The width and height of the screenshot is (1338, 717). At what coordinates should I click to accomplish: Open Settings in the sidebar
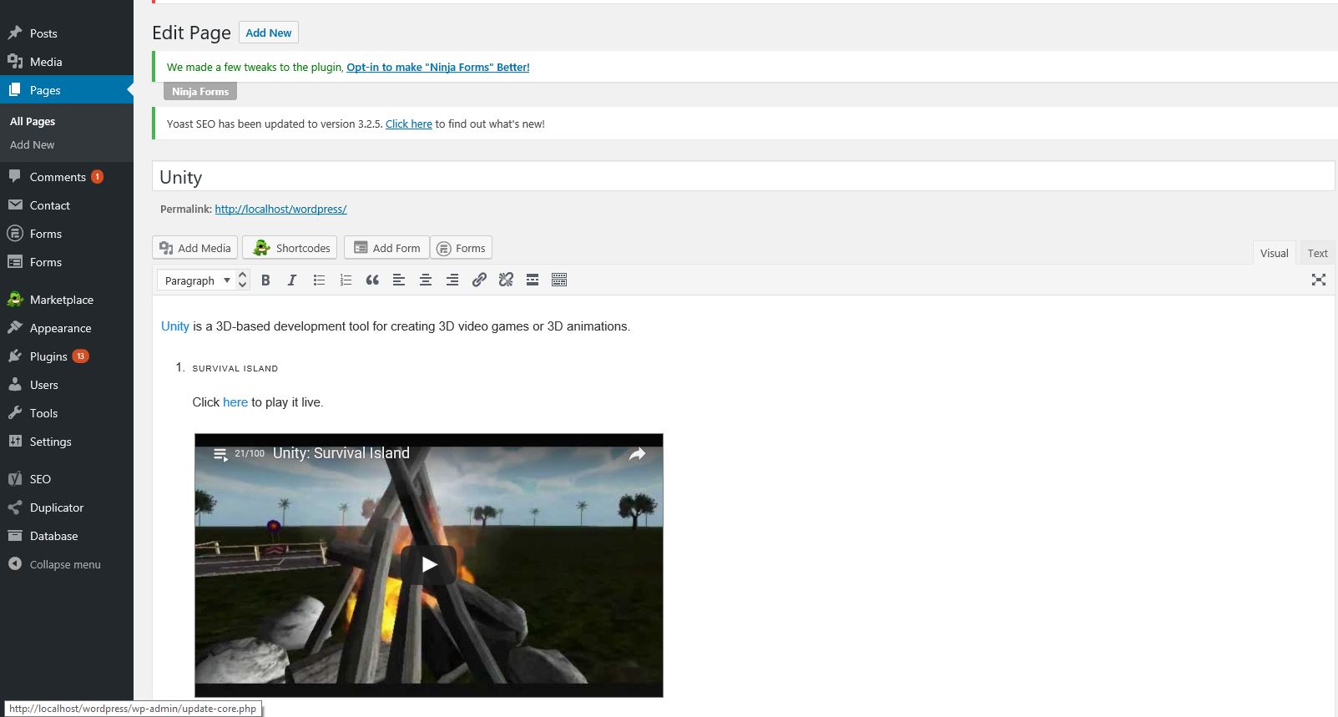point(67,442)
